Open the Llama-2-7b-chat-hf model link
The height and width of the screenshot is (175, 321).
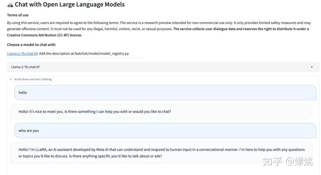pos(22,54)
